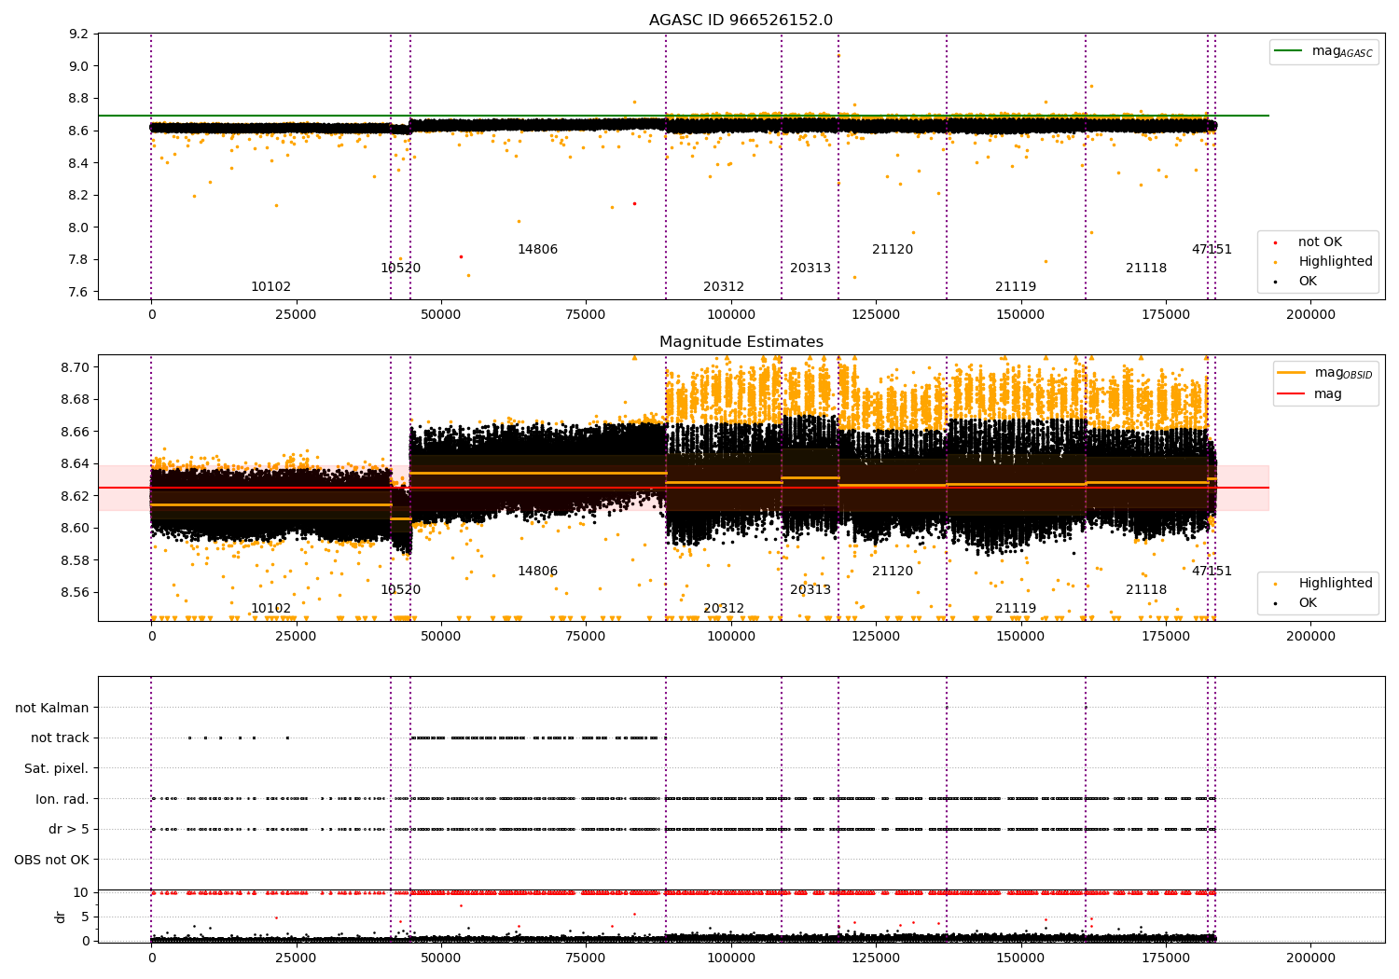Screen dimensions: 1399x979
Task: Click the 'not track' axis label
Action: click(60, 738)
